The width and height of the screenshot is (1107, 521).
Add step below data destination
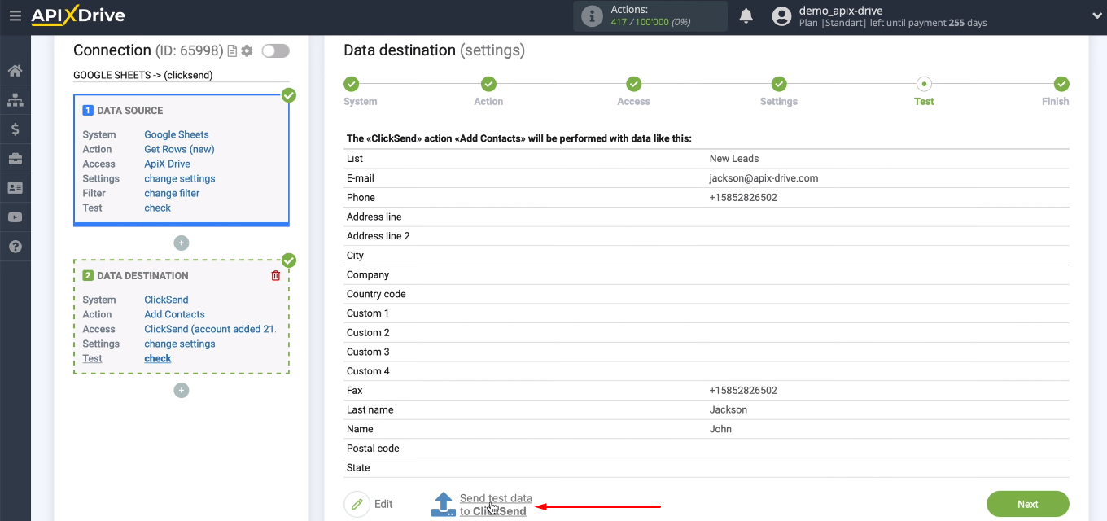182,391
